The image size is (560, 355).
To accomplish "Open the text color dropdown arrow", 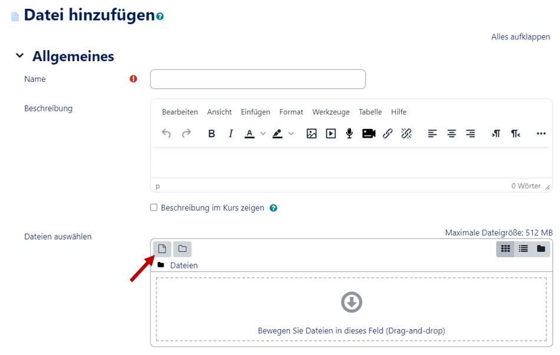I will pyautogui.click(x=263, y=134).
